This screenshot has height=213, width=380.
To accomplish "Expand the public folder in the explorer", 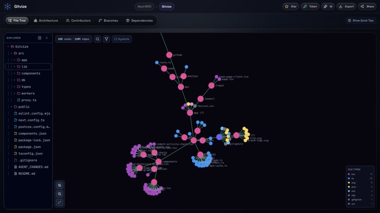I will click(x=11, y=107).
